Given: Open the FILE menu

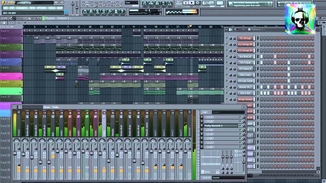Looking at the screenshot, I should point(6,8).
